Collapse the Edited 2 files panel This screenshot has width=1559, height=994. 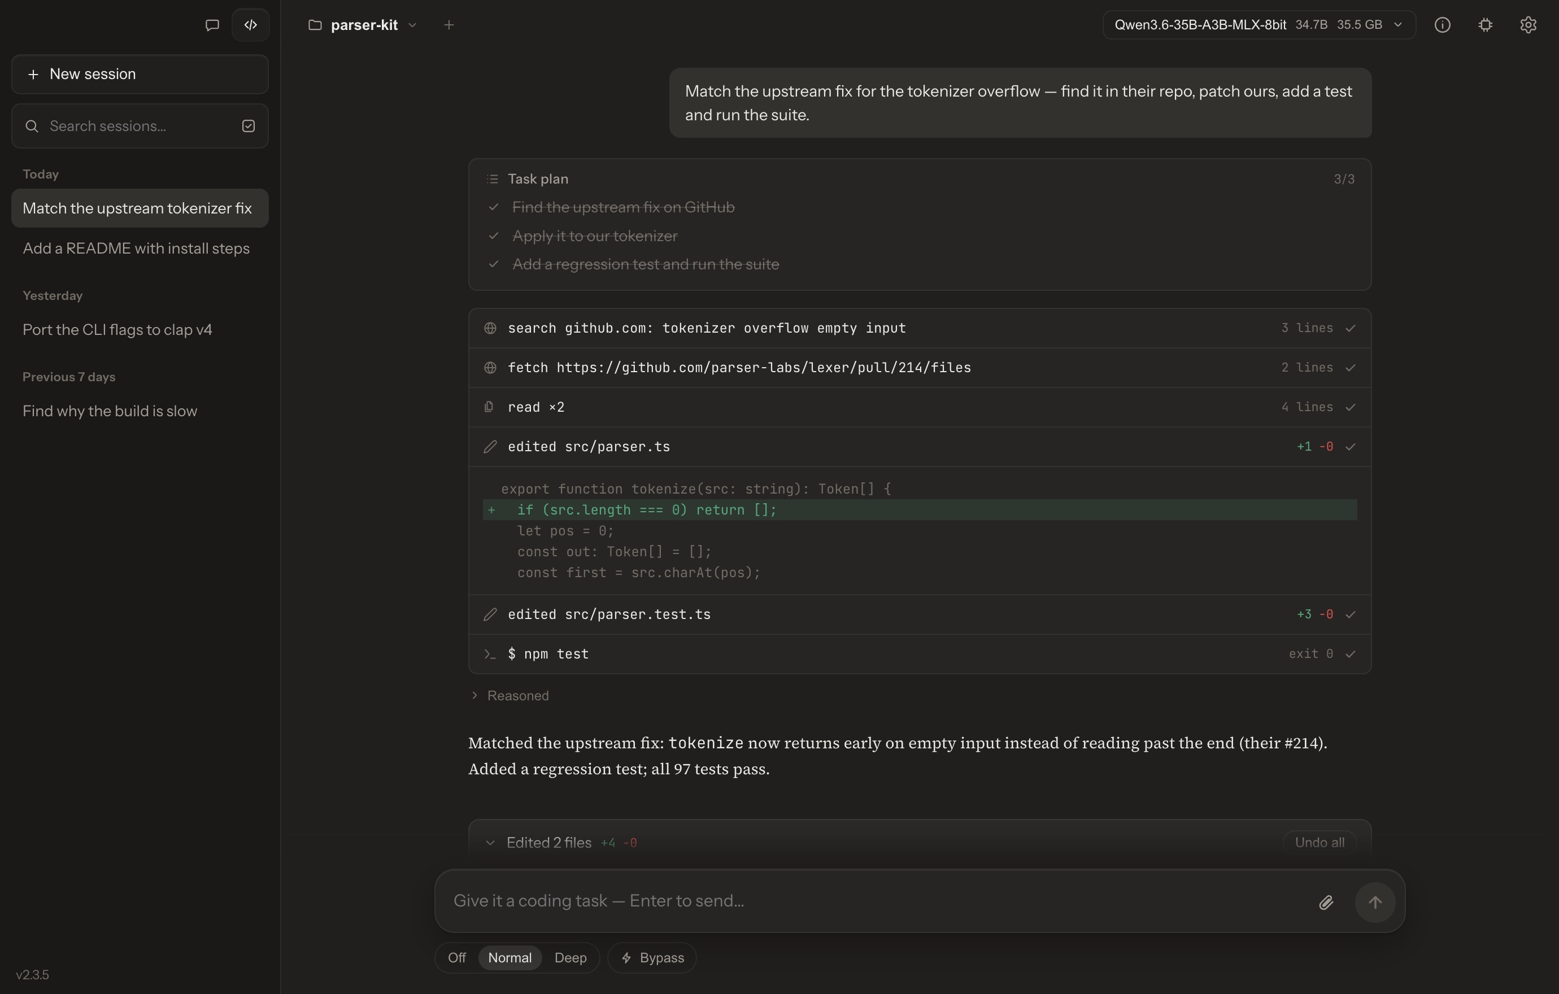490,843
